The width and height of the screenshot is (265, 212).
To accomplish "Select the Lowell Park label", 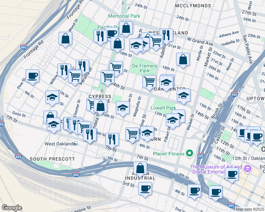I will pyautogui.click(x=163, y=108).
